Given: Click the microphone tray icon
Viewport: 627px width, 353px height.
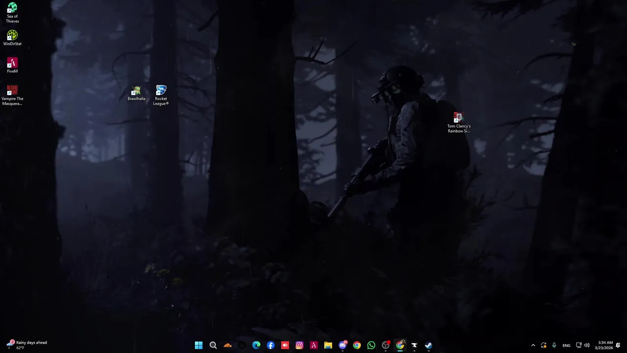Looking at the screenshot, I should point(554,345).
